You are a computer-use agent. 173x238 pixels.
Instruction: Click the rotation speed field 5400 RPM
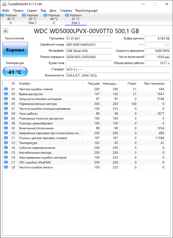click(x=158, y=51)
